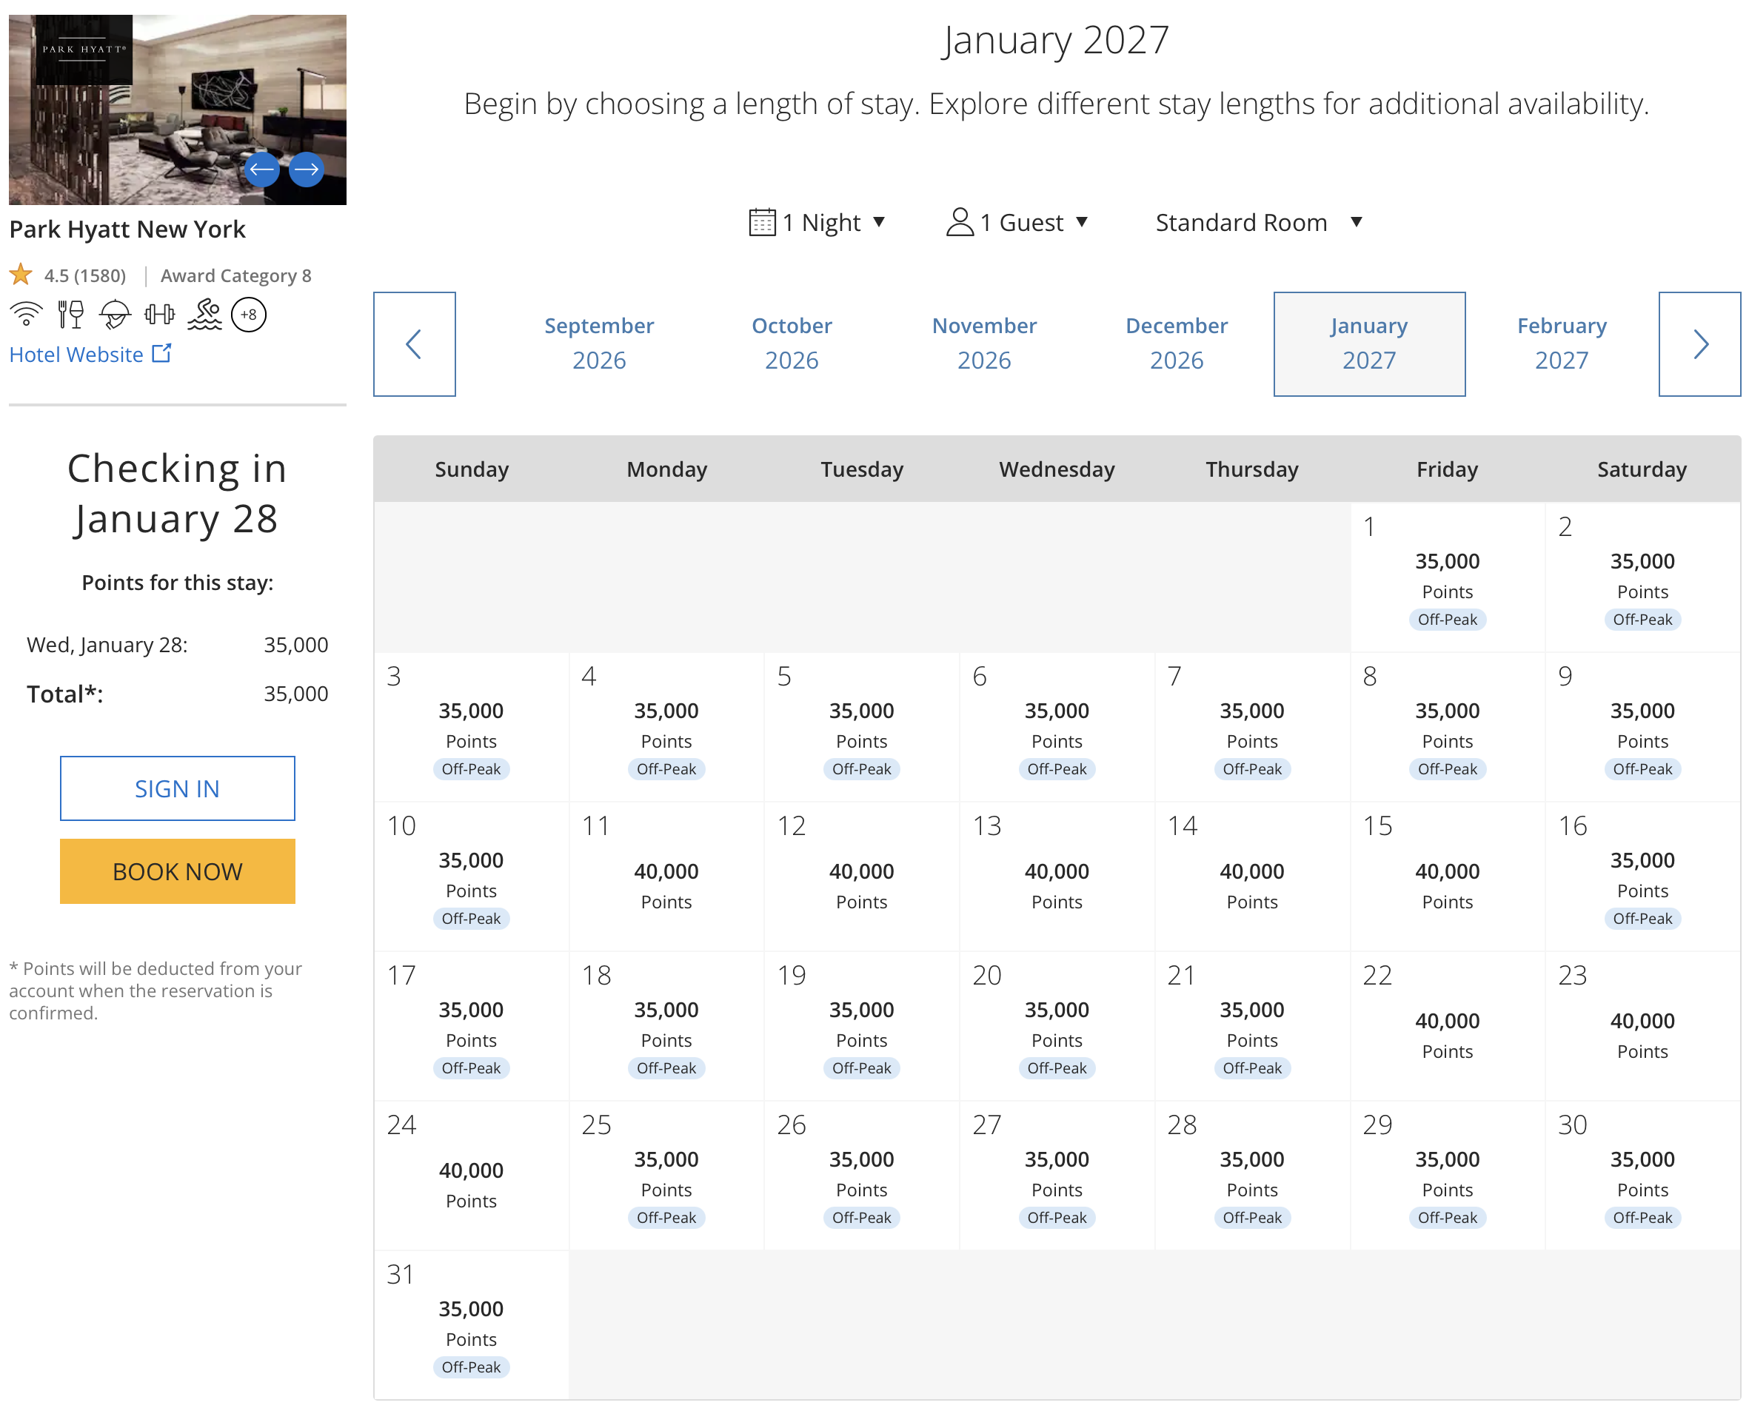Click the fitness dumbbell amenity icon
This screenshot has width=1749, height=1411.
coord(159,314)
